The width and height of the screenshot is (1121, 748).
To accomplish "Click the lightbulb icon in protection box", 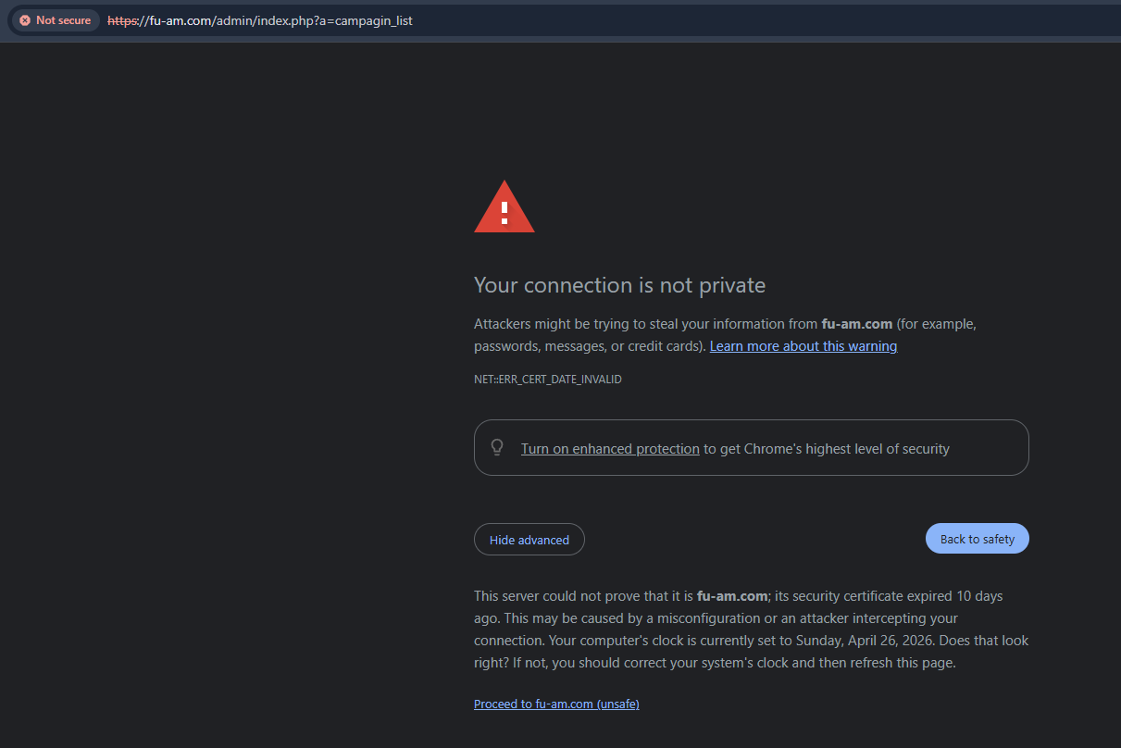I will pyautogui.click(x=497, y=448).
